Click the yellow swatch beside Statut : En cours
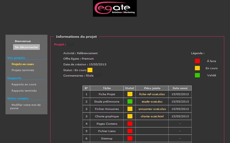 [x=90, y=70]
